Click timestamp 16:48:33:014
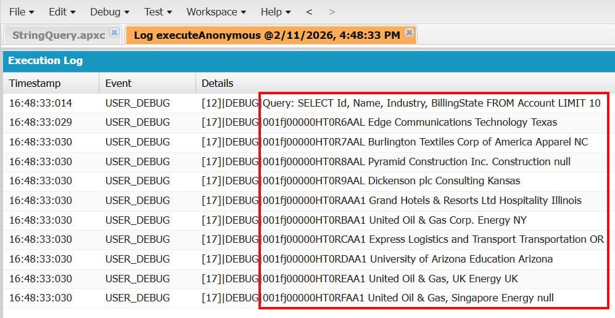 click(41, 104)
